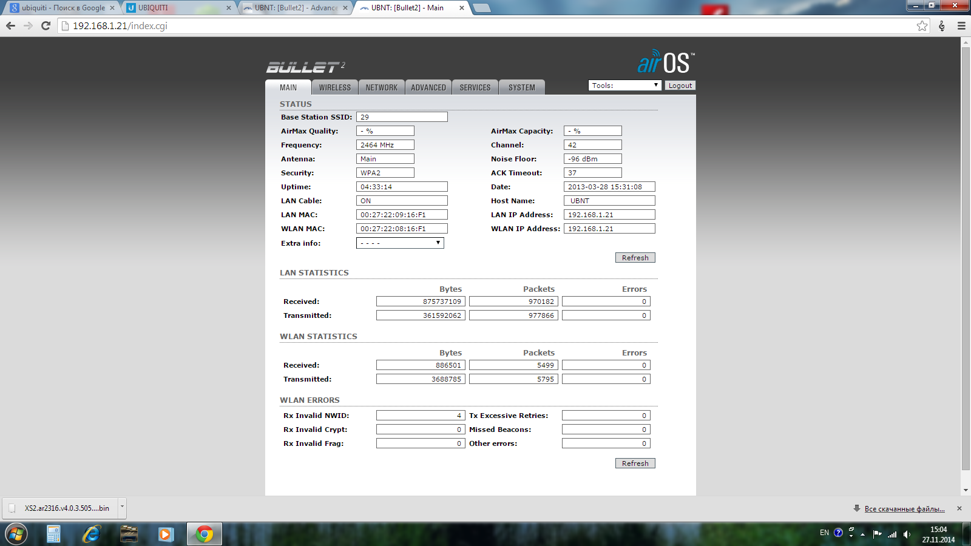
Task: Click the Date value '2013-03-28 15:31:08'
Action: click(609, 187)
